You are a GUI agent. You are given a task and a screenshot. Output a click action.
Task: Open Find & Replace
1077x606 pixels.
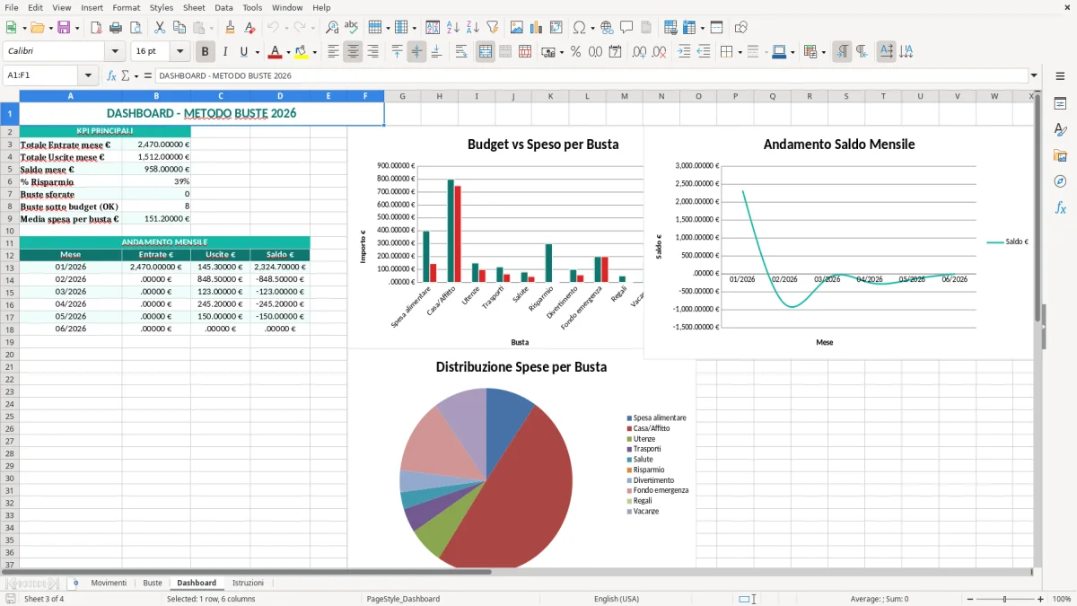pyautogui.click(x=332, y=28)
